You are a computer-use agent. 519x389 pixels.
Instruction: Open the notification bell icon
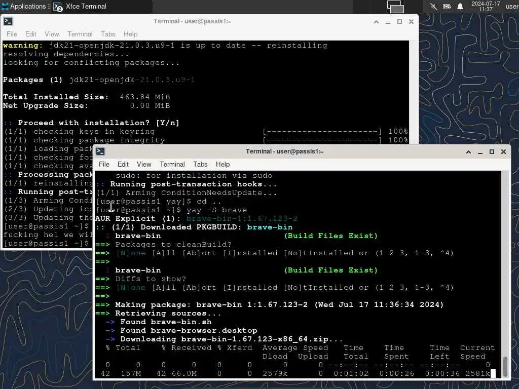coord(460,6)
